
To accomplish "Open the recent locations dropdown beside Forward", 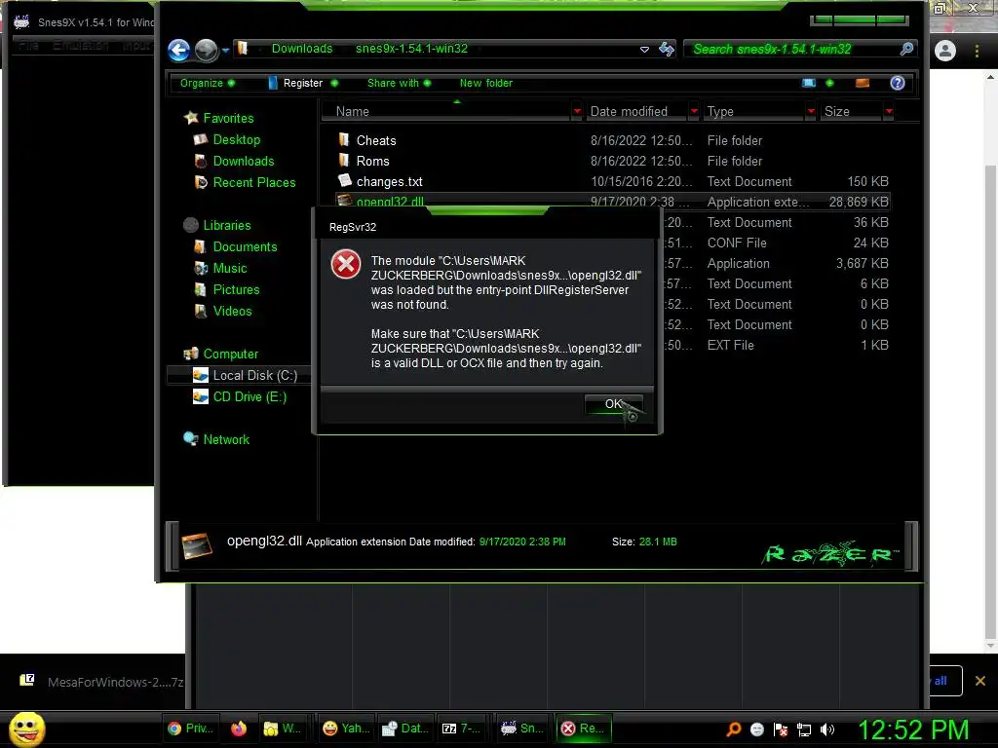I will click(225, 51).
